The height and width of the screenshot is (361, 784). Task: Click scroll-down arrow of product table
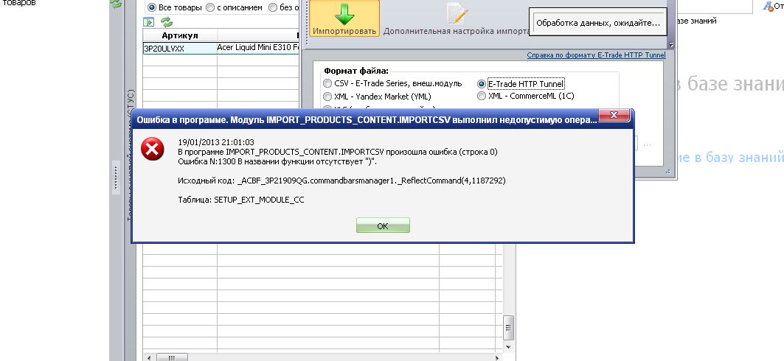[x=508, y=346]
